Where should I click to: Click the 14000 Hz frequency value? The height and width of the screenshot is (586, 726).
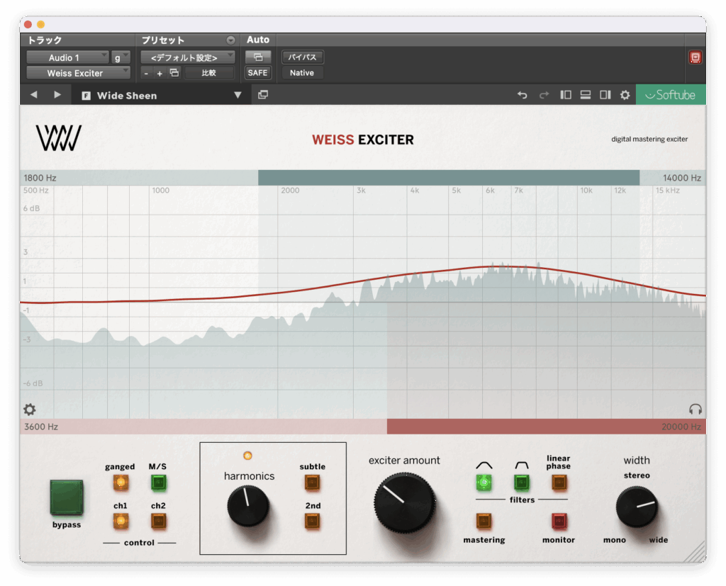click(681, 178)
